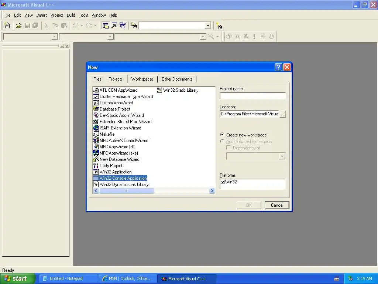Viewport: 378px width, 284px height.
Task: Click the taskbar keyboard tray icon
Action: (x=337, y=279)
